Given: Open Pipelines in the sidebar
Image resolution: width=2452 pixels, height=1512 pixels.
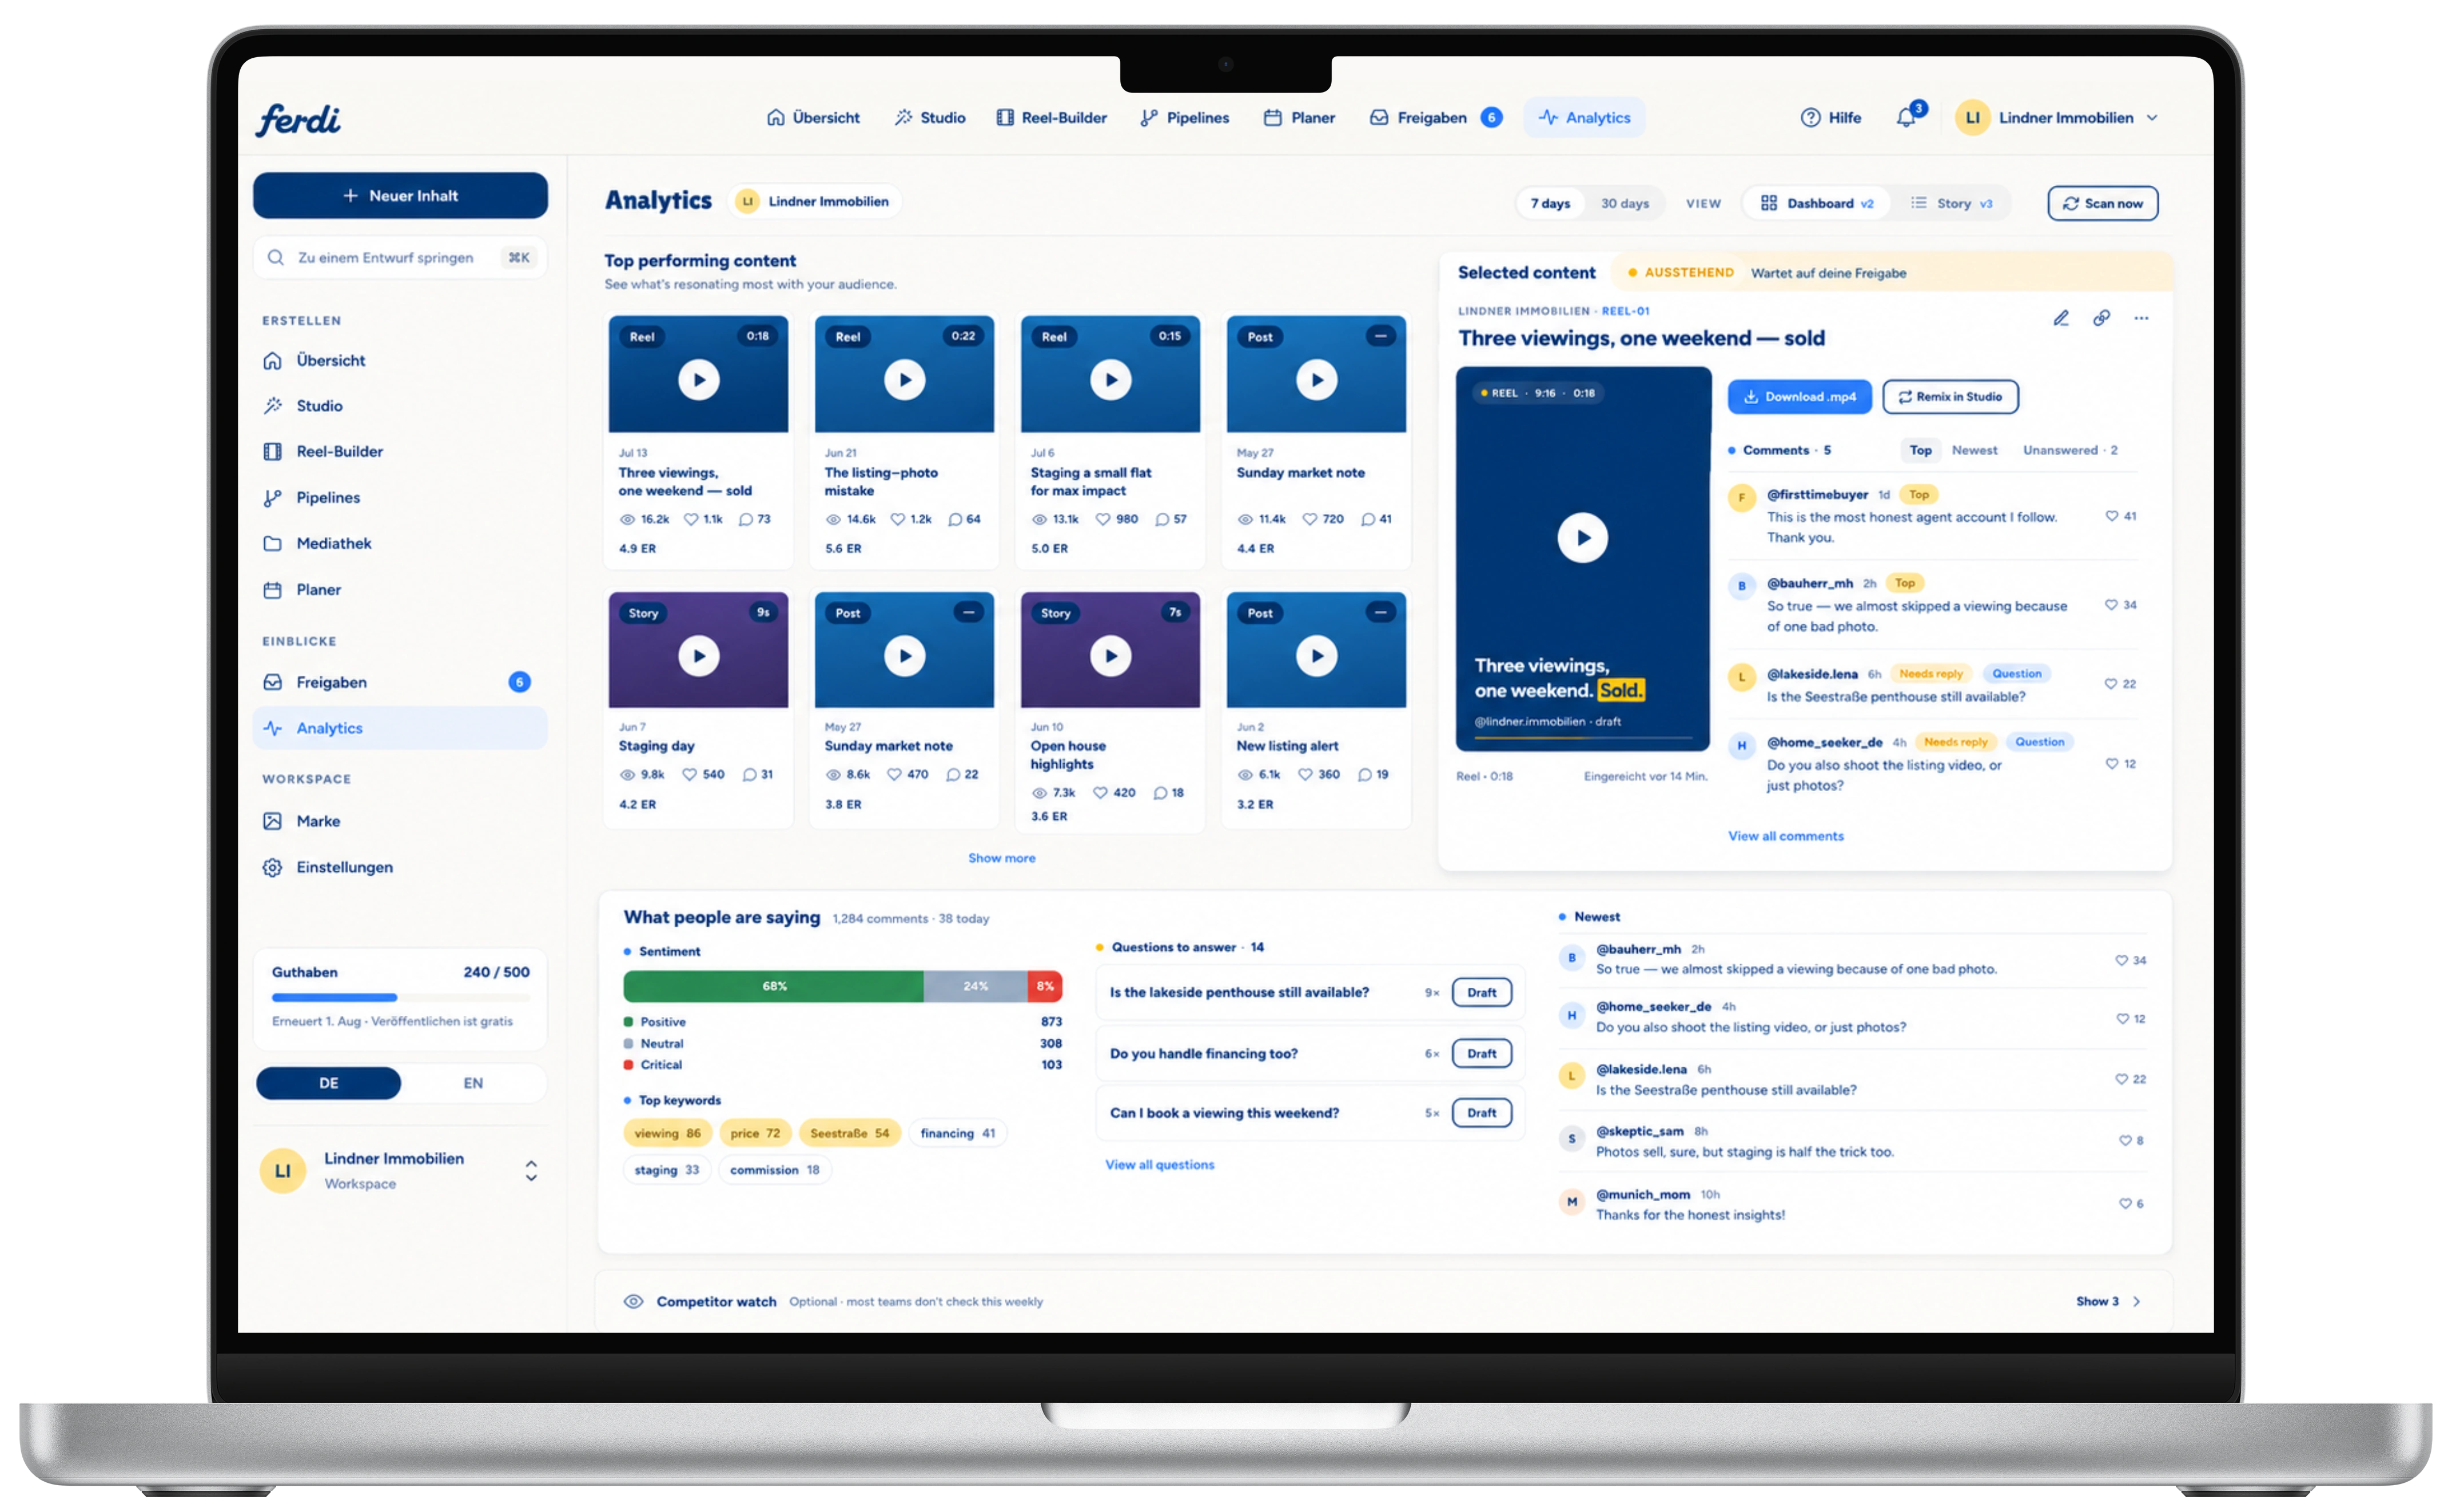Looking at the screenshot, I should (x=400, y=498).
